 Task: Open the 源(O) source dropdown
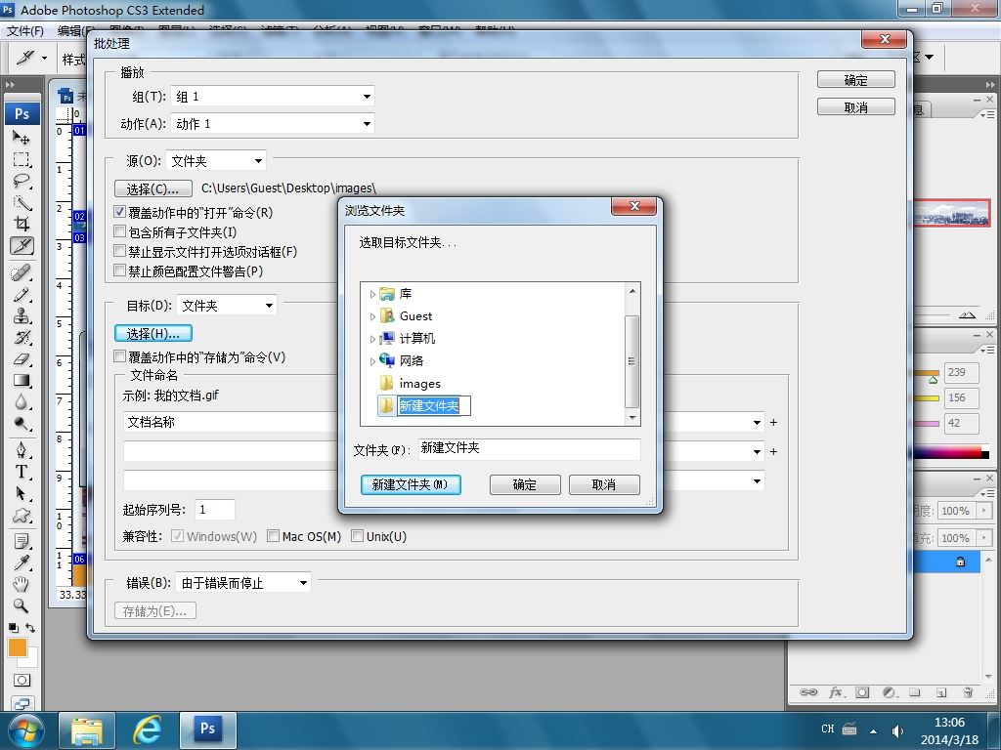216,161
